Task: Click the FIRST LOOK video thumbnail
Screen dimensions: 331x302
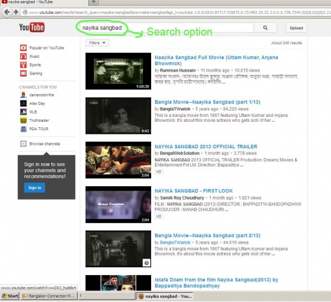Action: click(118, 204)
